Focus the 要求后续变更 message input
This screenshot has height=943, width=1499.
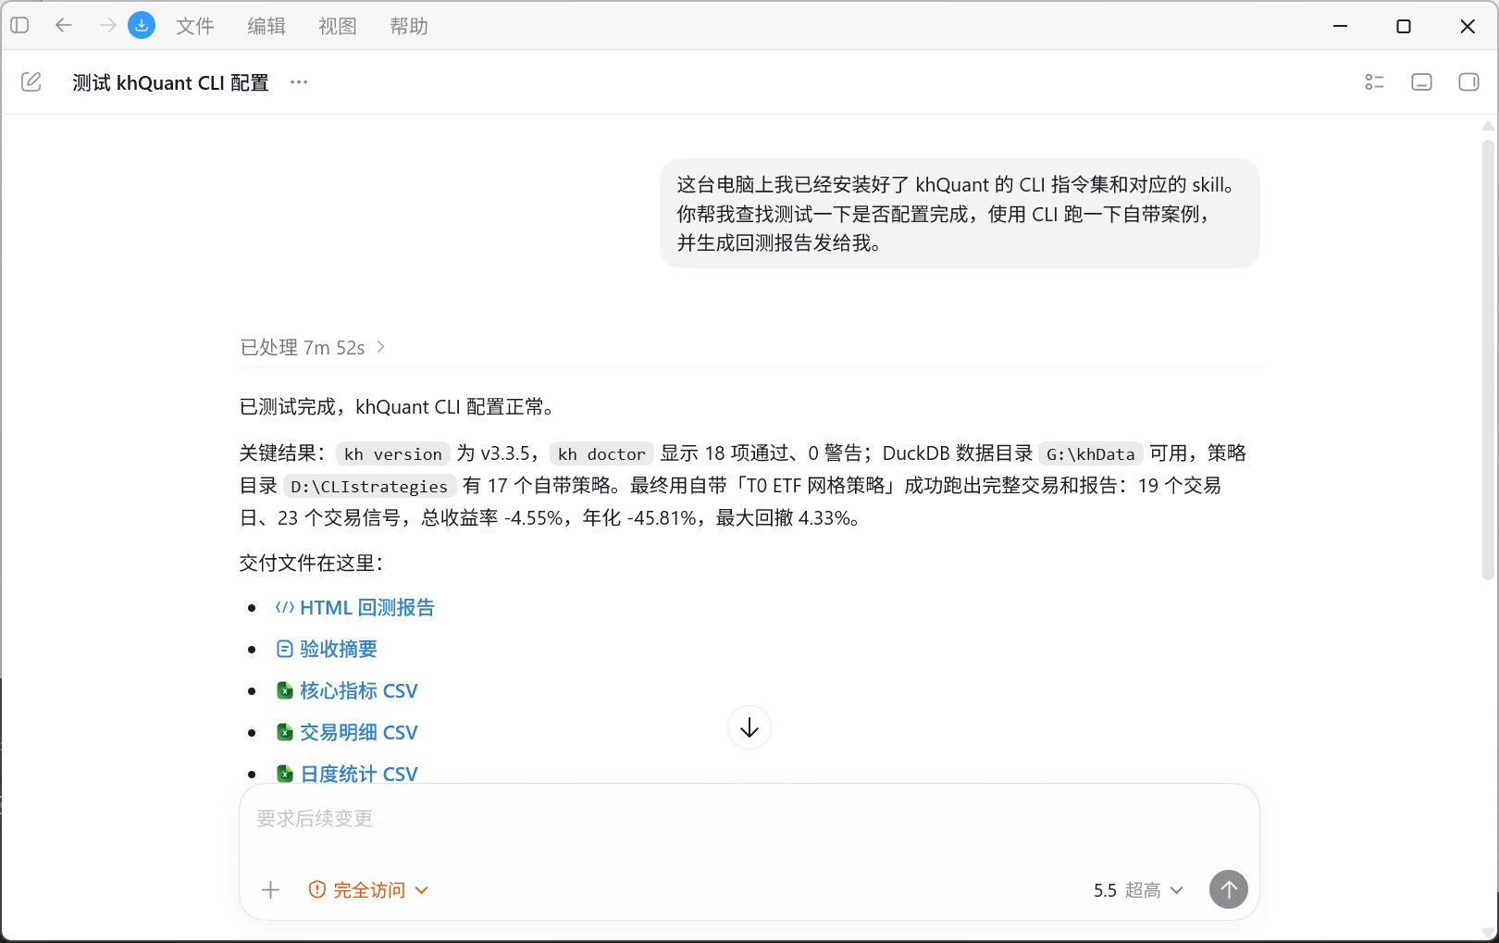(749, 818)
